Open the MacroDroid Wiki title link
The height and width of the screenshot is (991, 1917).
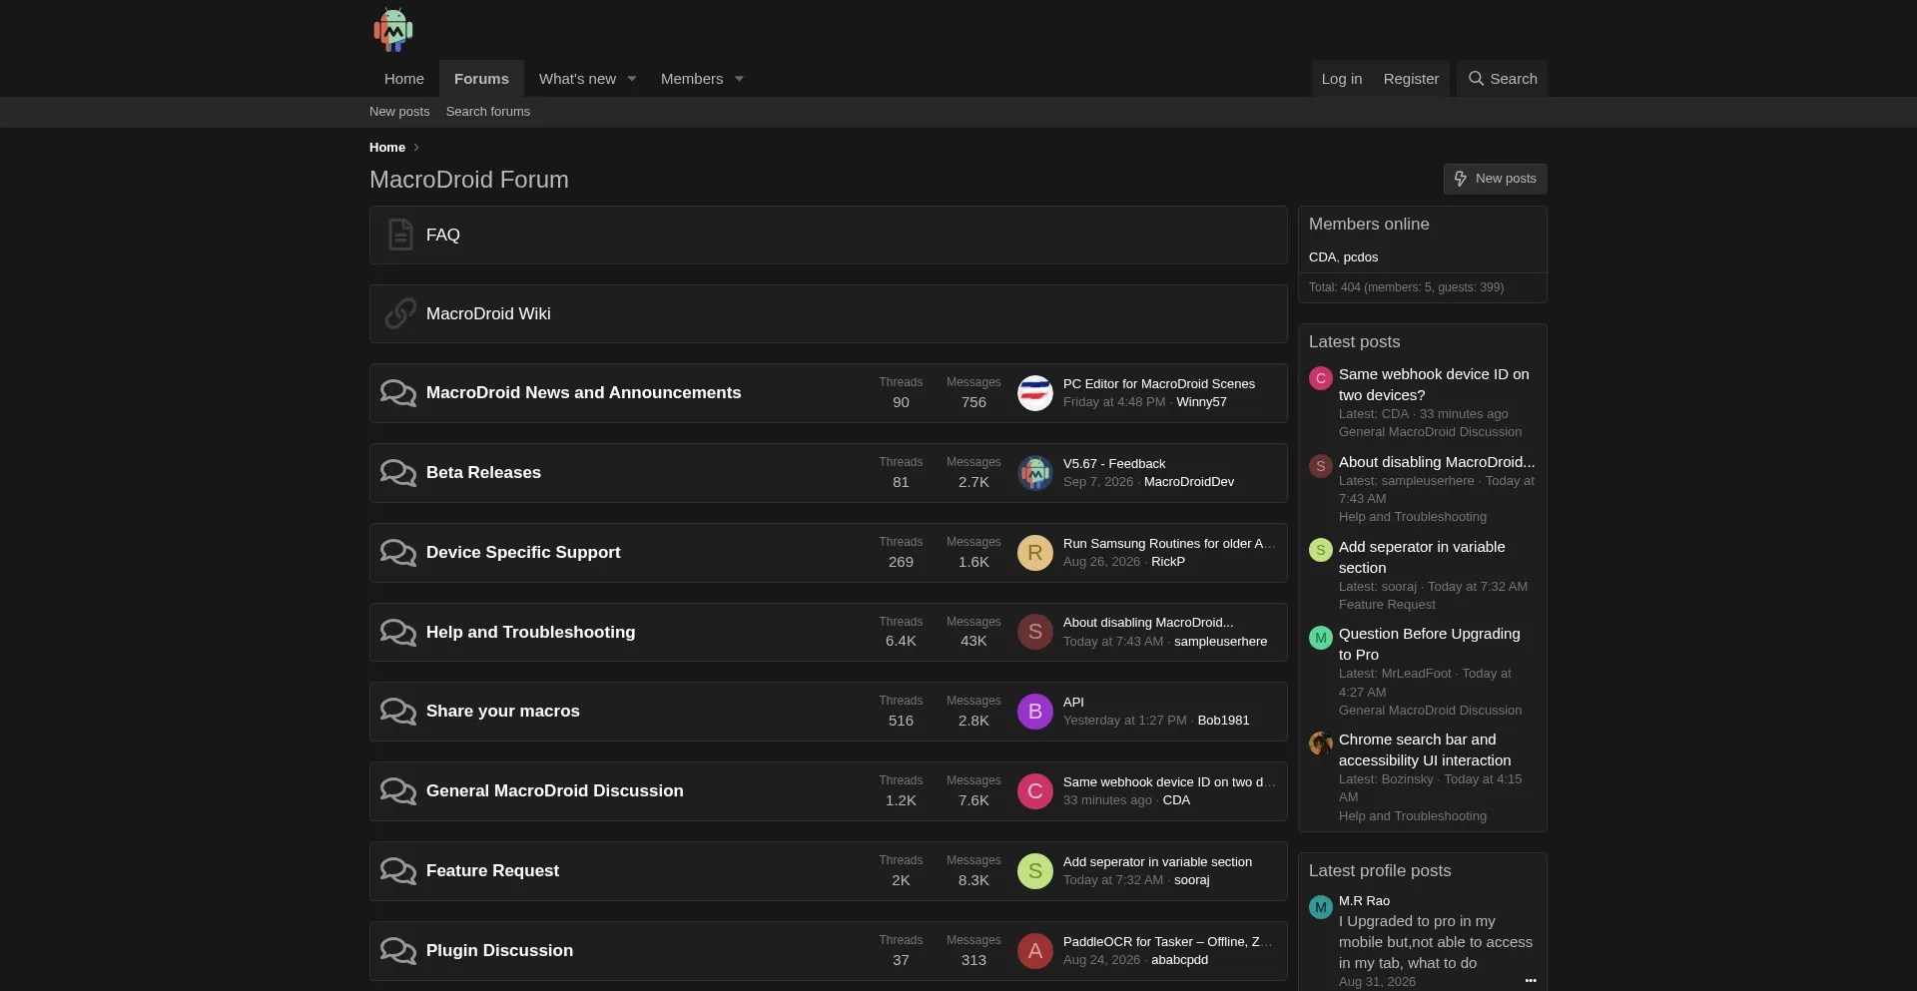(x=488, y=314)
